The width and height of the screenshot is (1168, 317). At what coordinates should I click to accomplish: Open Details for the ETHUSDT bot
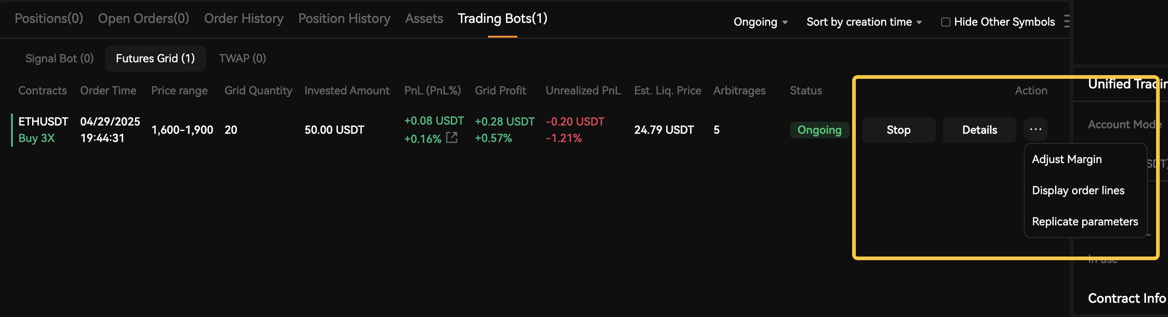(979, 130)
